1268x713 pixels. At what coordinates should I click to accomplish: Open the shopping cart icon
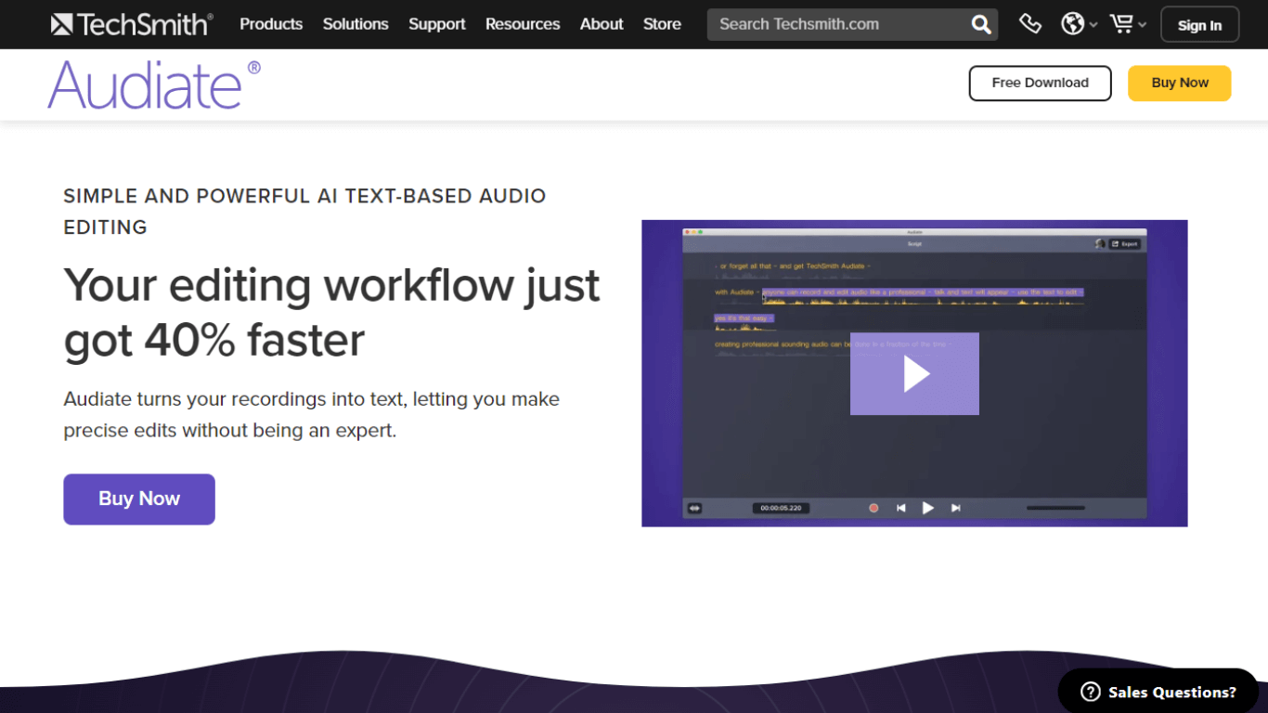[x=1121, y=24]
